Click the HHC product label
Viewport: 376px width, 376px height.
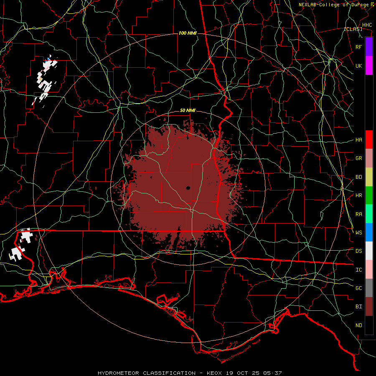coord(367,25)
